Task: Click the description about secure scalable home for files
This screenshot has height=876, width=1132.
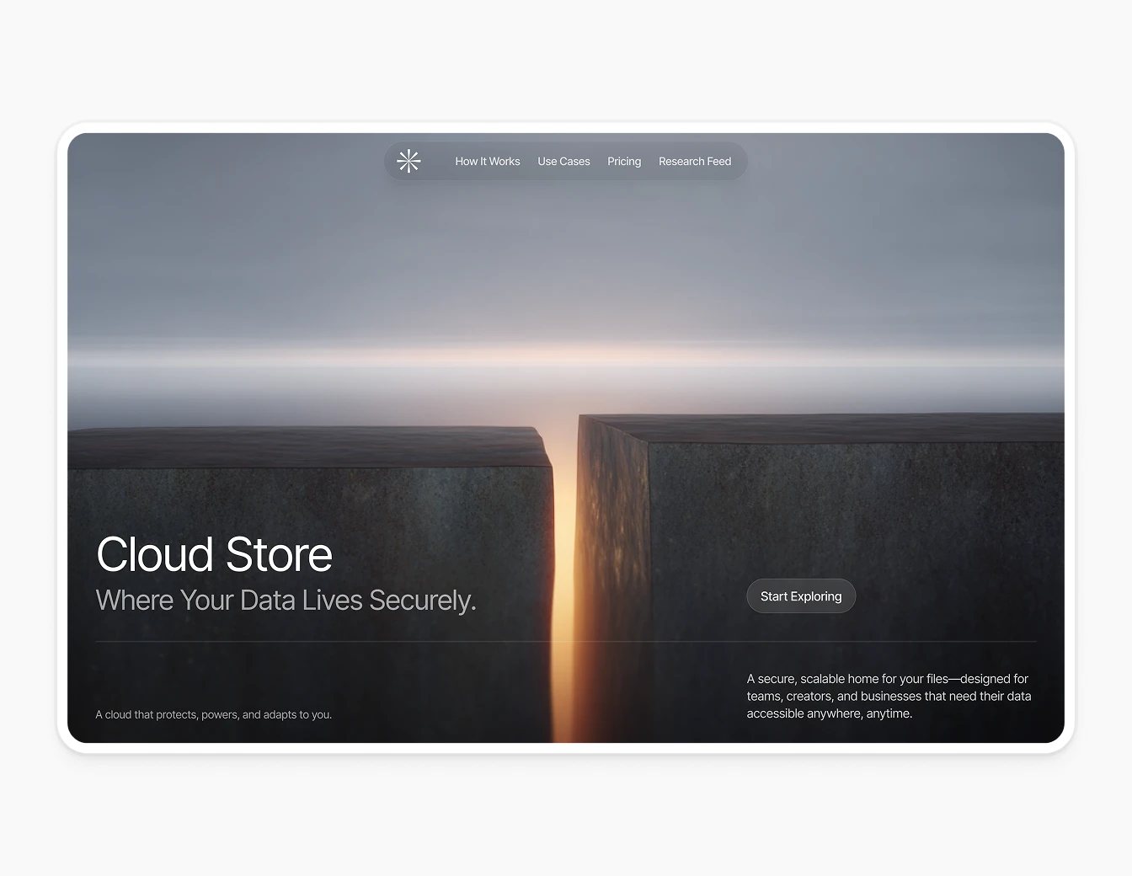Action: point(889,696)
